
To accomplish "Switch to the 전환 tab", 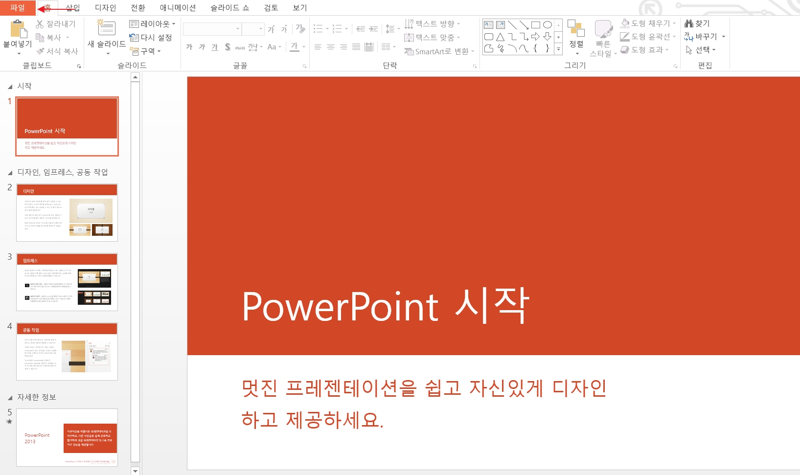I will pyautogui.click(x=138, y=8).
